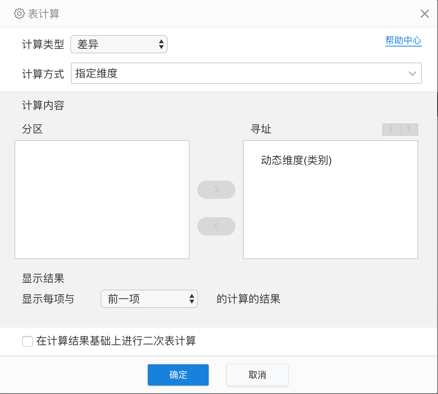The image size is (438, 394).
Task: Open the 前一项 dropdown under 显示结果
Action: [149, 299]
